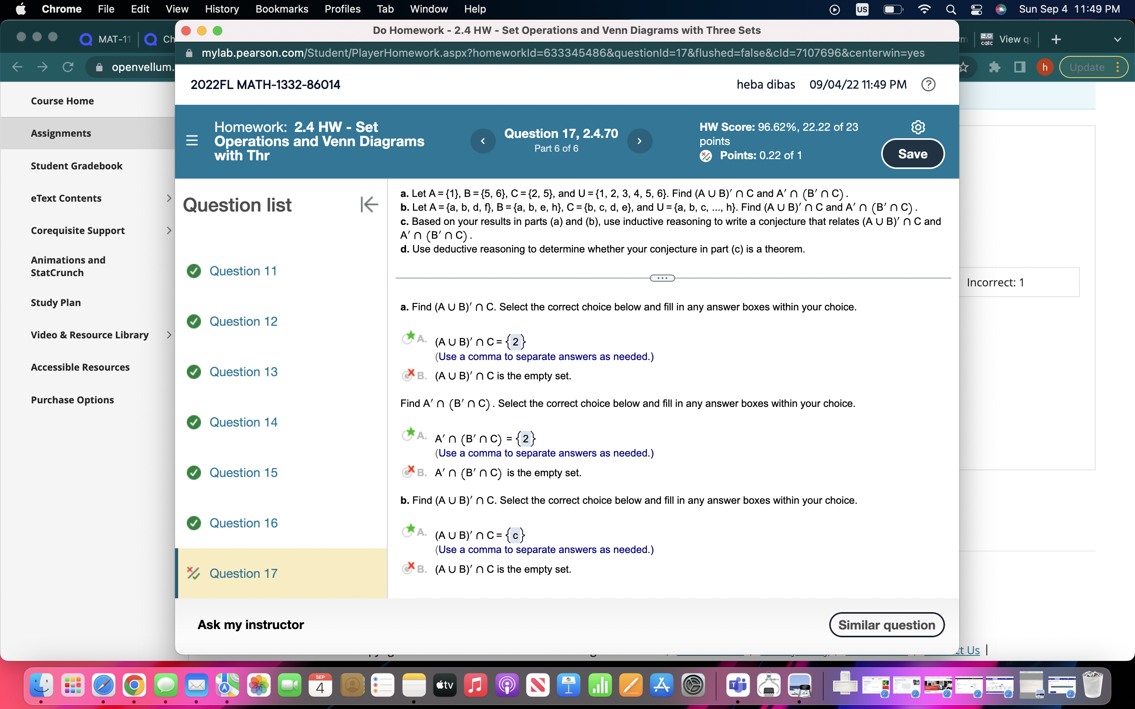This screenshot has height=709, width=1135.
Task: Click the Chrome extensions puzzle icon
Action: 995,67
